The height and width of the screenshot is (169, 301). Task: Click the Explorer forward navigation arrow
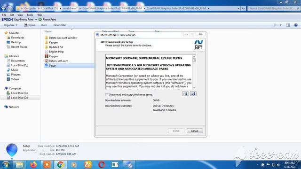[x=9, y=8]
